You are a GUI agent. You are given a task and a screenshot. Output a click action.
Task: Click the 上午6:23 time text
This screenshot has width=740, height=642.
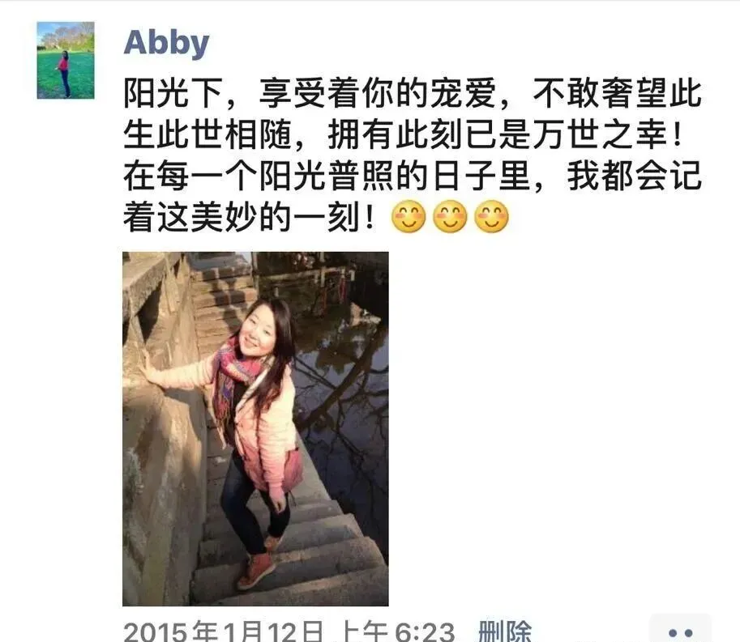point(397,631)
